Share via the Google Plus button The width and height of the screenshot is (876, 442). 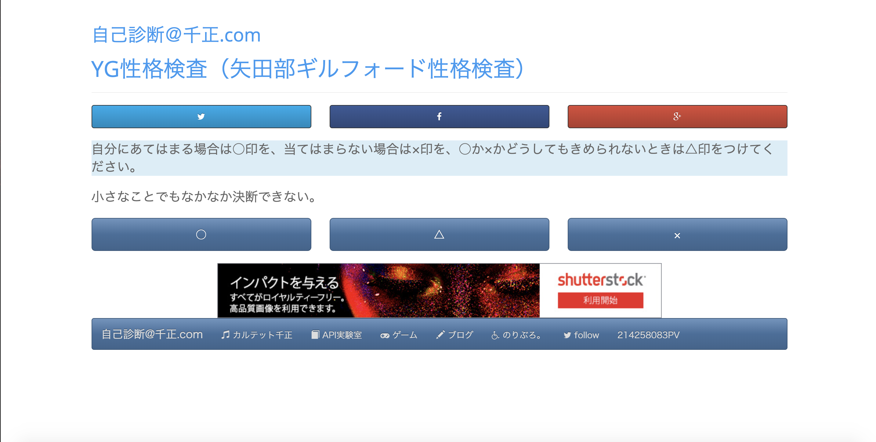(x=677, y=117)
